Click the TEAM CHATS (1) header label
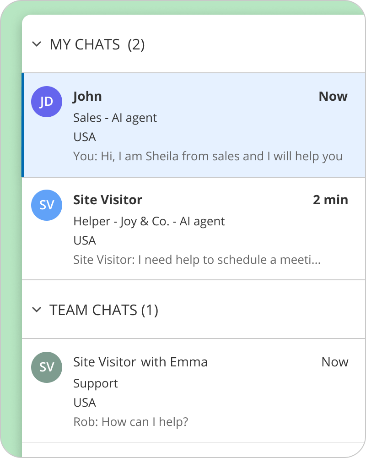This screenshot has height=458, width=366. (103, 311)
